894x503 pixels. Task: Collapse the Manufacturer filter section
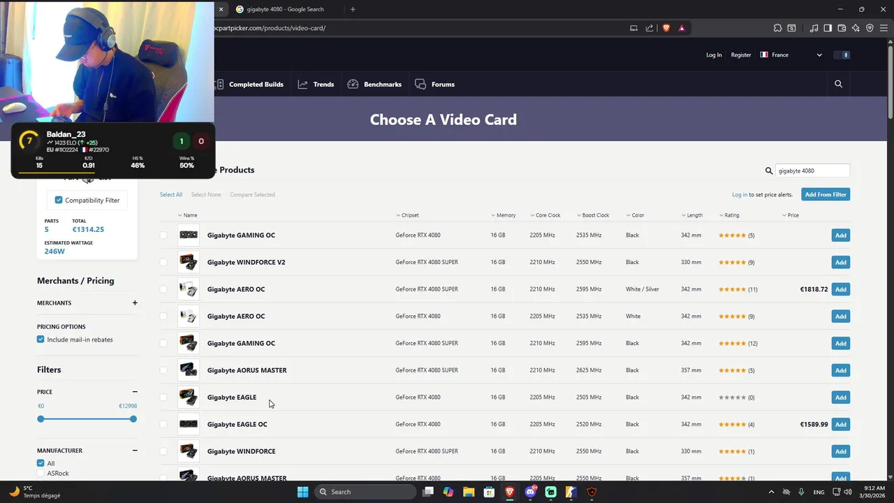coord(135,451)
